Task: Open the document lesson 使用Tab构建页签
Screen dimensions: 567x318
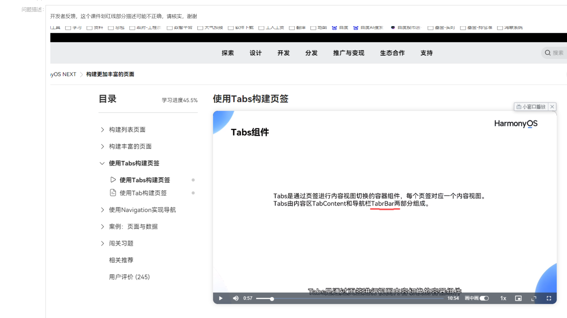Action: [x=143, y=193]
